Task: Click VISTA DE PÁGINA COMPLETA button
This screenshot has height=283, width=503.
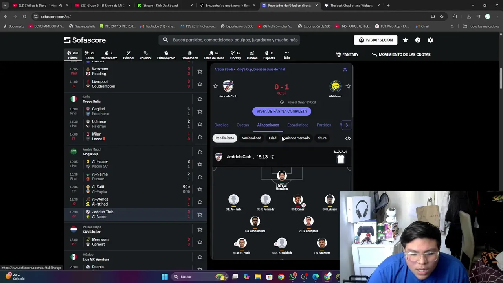Action: (x=282, y=111)
